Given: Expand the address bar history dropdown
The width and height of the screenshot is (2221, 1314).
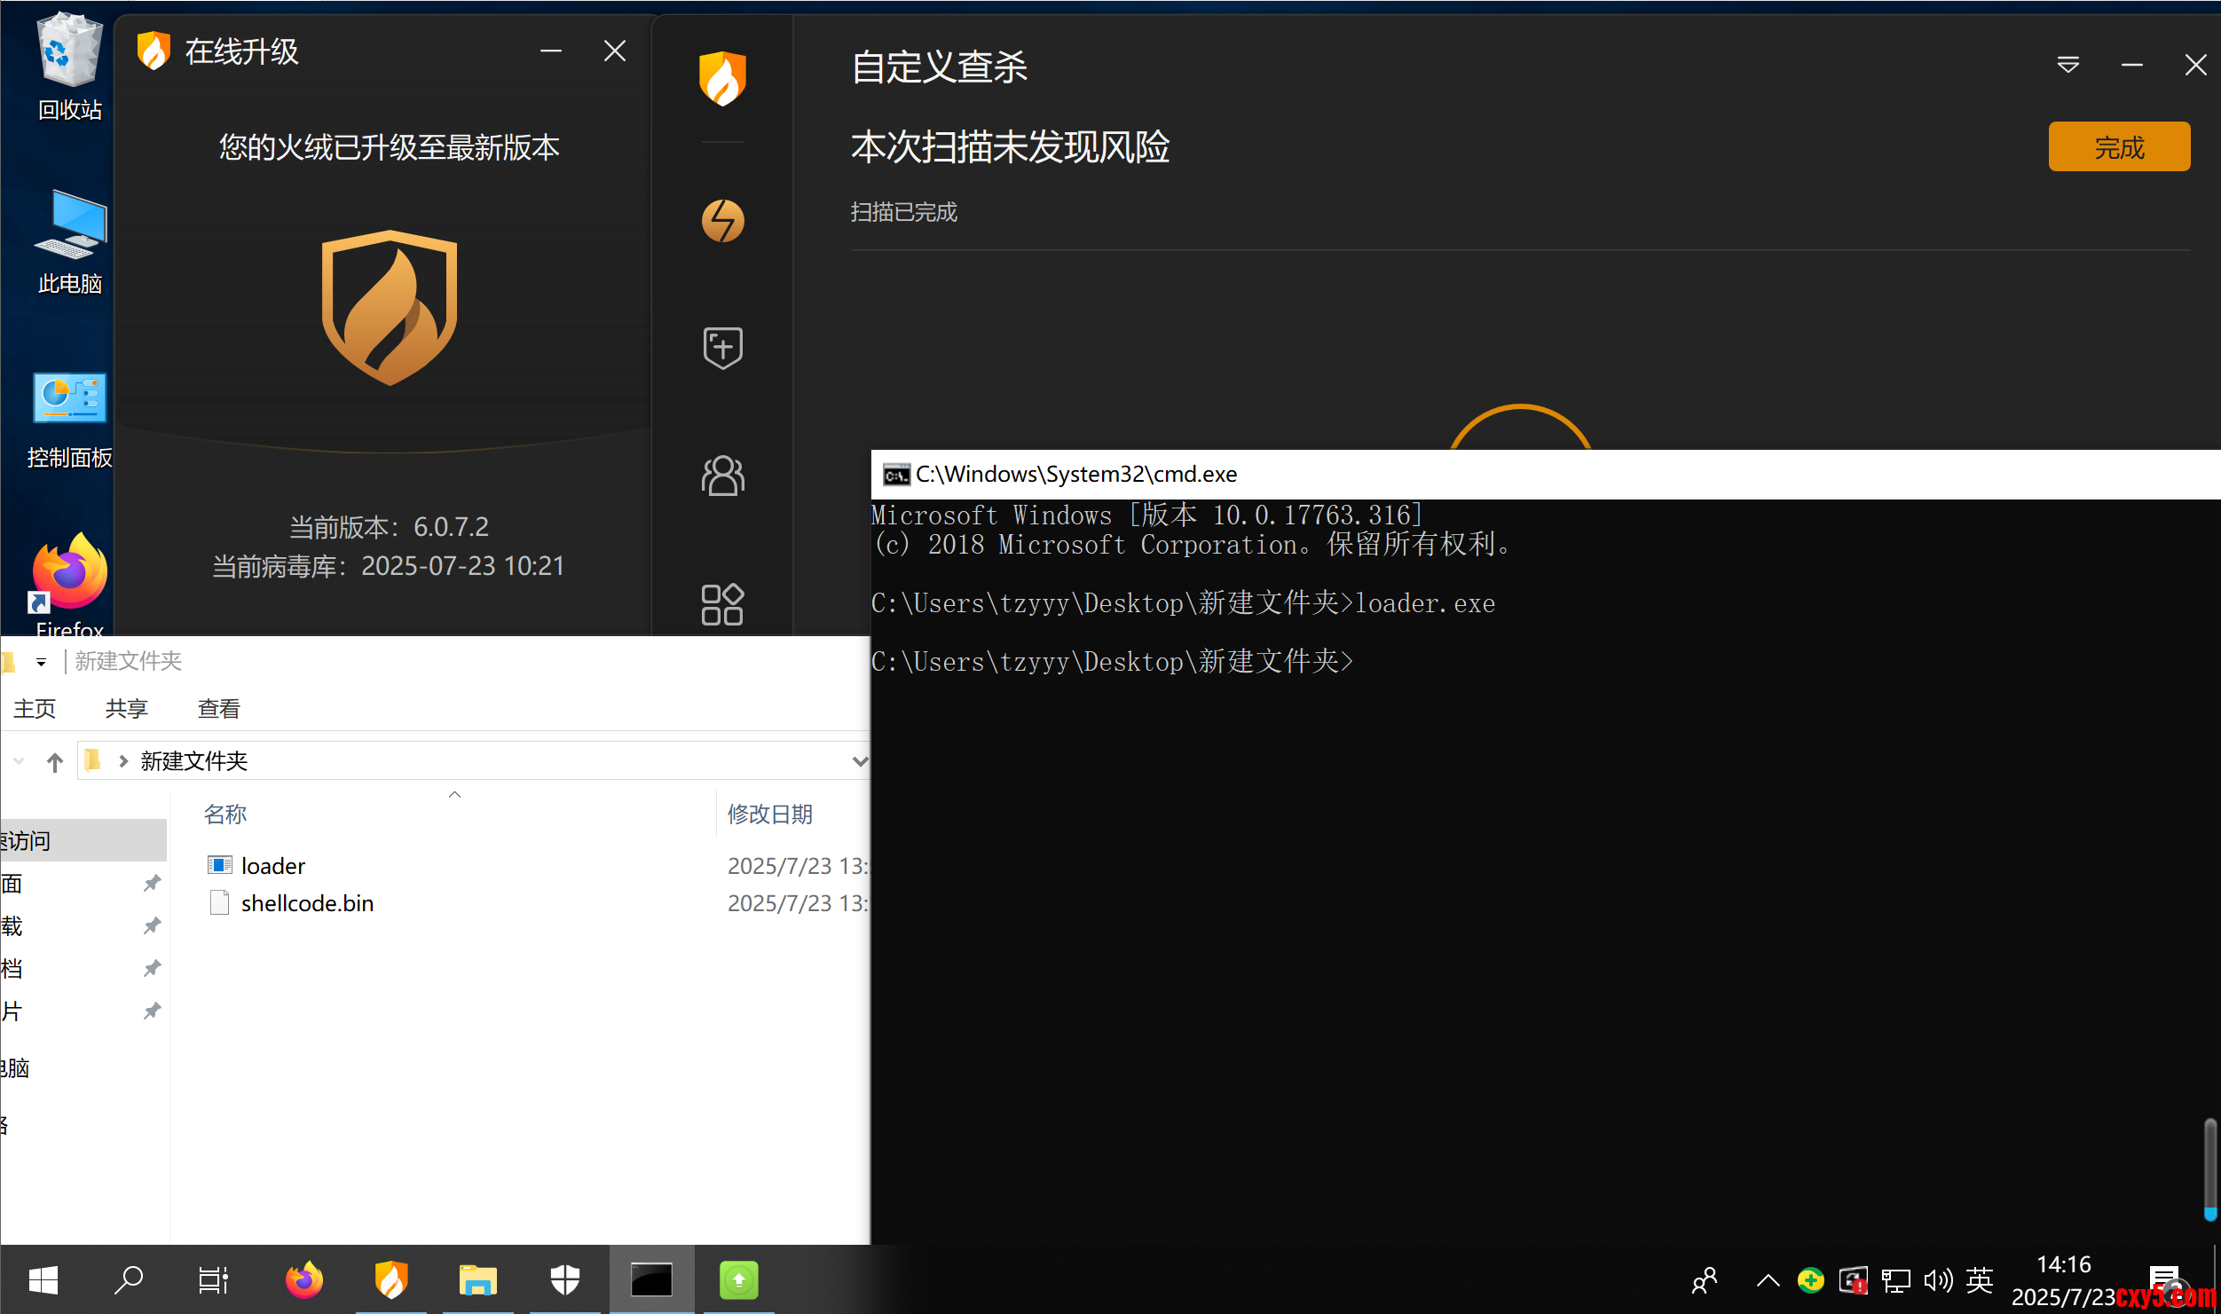Looking at the screenshot, I should click(x=858, y=761).
